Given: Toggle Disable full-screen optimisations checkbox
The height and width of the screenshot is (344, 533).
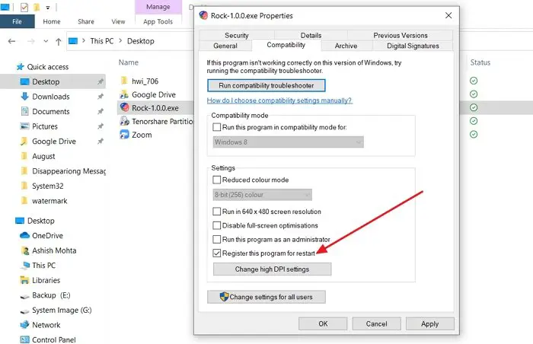Looking at the screenshot, I should coord(216,225).
